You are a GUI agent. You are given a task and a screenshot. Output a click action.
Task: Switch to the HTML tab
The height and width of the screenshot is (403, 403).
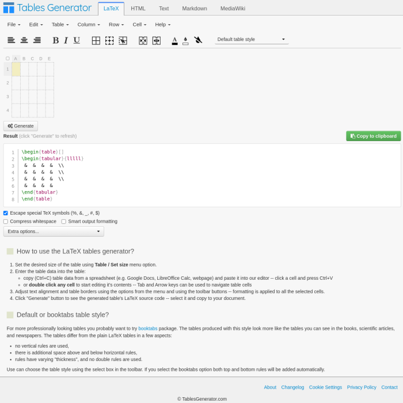pos(138,9)
